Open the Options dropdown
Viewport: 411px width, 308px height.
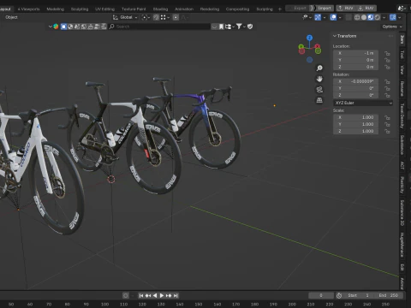[x=392, y=27]
